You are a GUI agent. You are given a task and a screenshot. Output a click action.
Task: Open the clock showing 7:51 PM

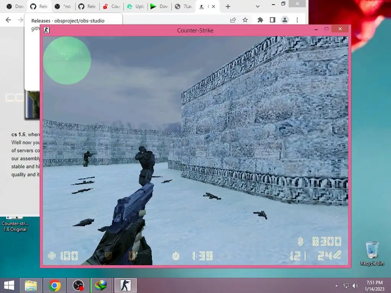tap(374, 286)
